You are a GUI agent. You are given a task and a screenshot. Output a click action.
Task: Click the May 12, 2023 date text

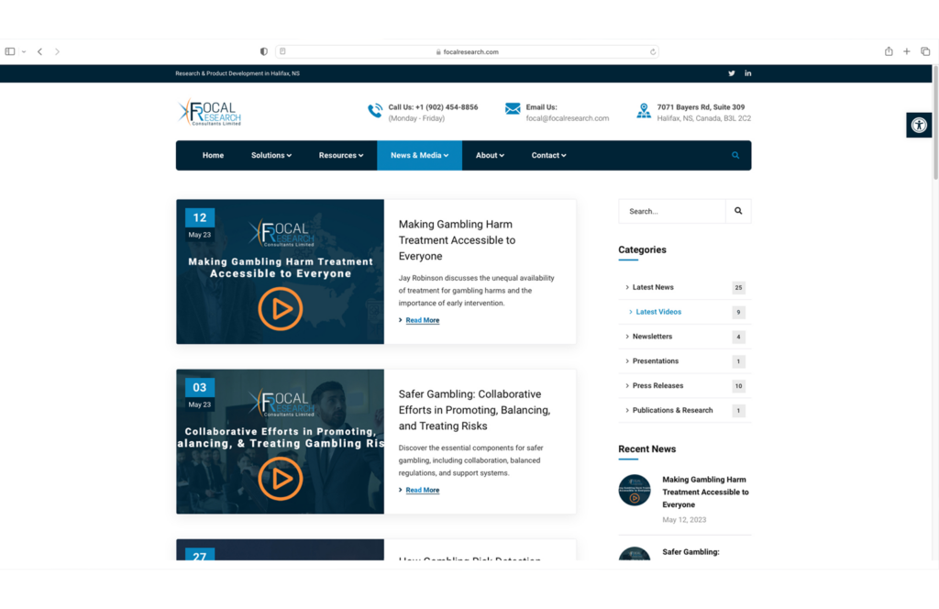coord(684,520)
